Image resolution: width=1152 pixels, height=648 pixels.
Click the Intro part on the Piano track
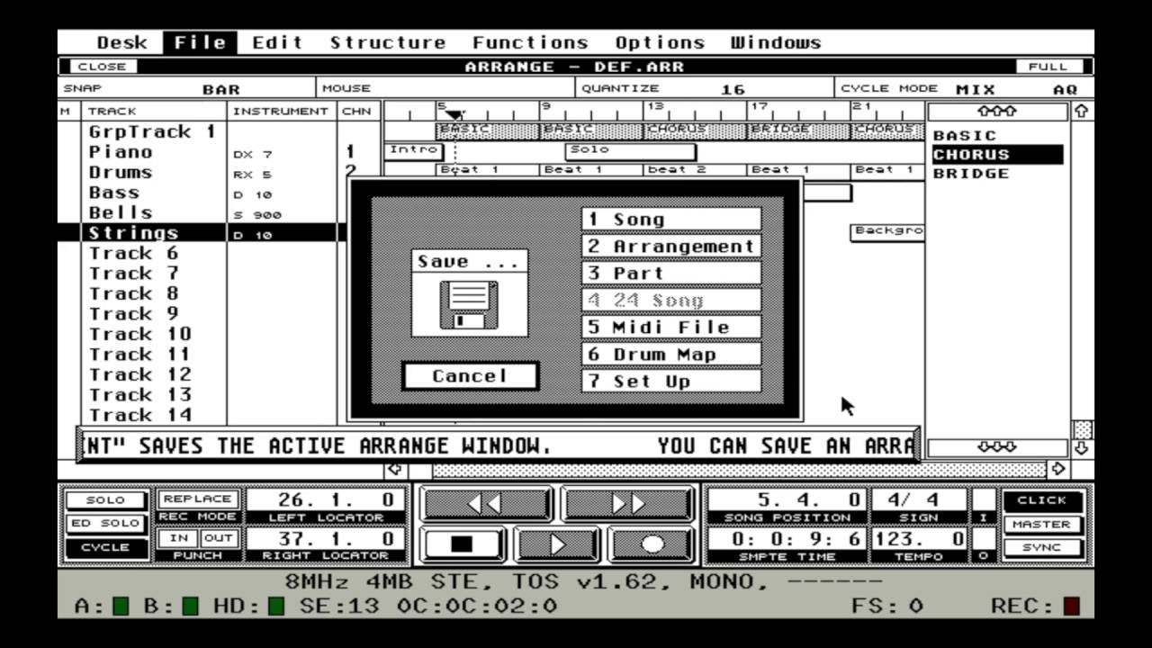(413, 150)
